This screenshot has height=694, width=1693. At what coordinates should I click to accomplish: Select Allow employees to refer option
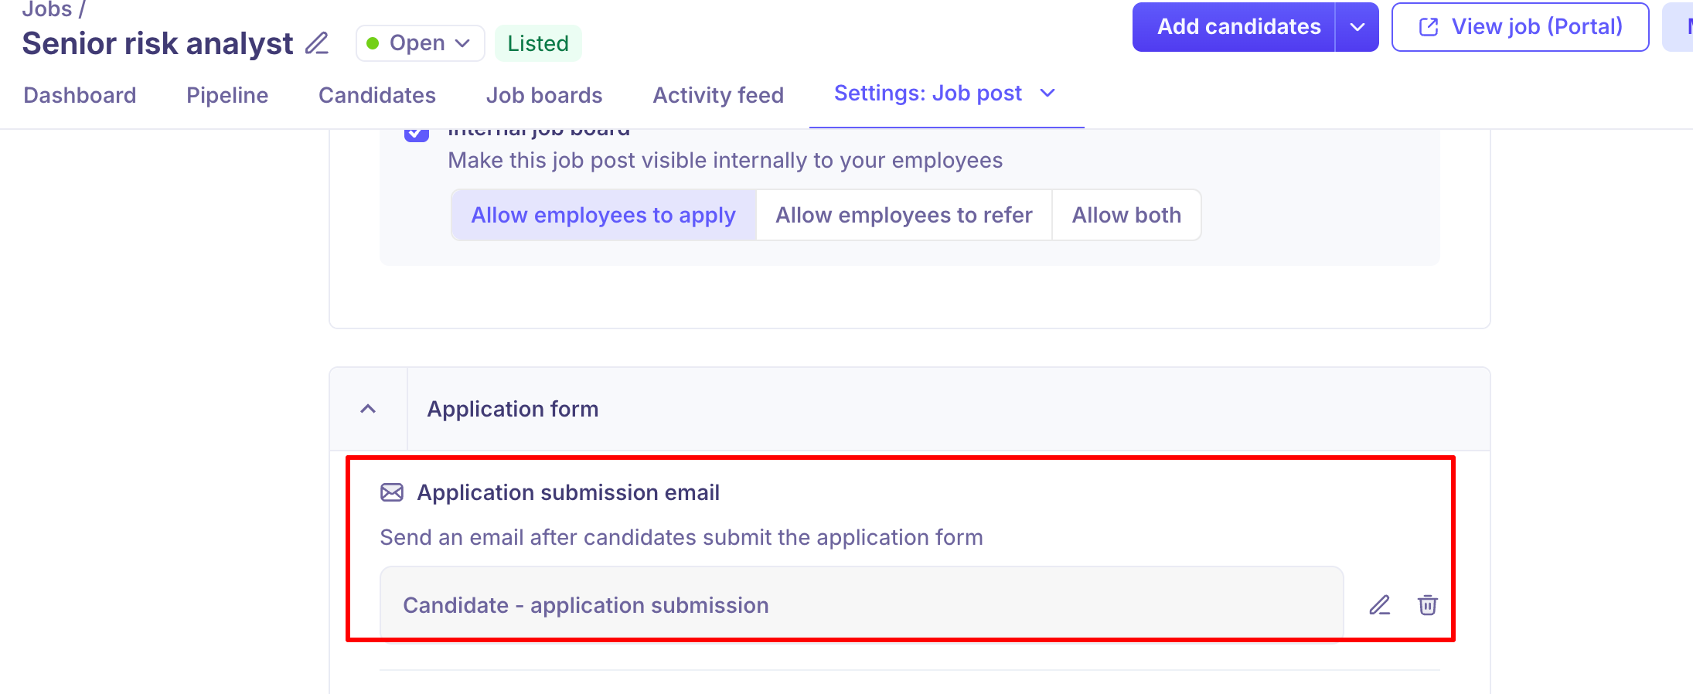[x=904, y=215]
